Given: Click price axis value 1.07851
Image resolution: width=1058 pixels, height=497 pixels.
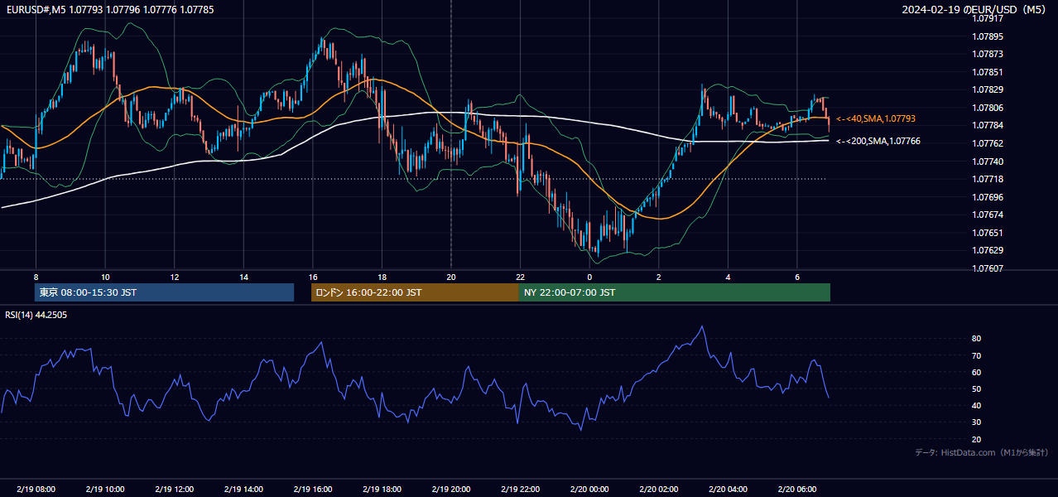Looking at the screenshot, I should (987, 72).
